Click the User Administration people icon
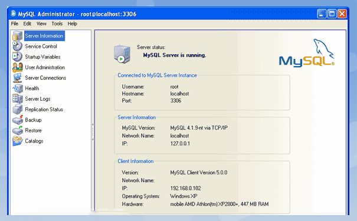 [17, 67]
